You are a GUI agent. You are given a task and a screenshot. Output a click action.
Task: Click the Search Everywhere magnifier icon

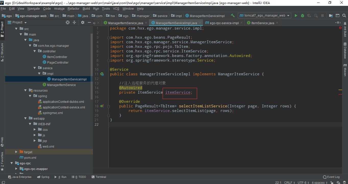(344, 16)
